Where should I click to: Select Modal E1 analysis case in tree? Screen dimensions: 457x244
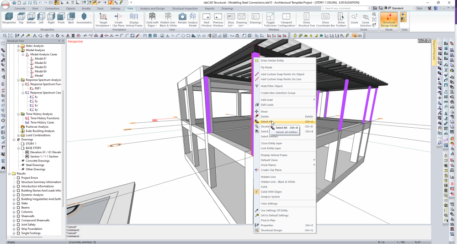41,58
